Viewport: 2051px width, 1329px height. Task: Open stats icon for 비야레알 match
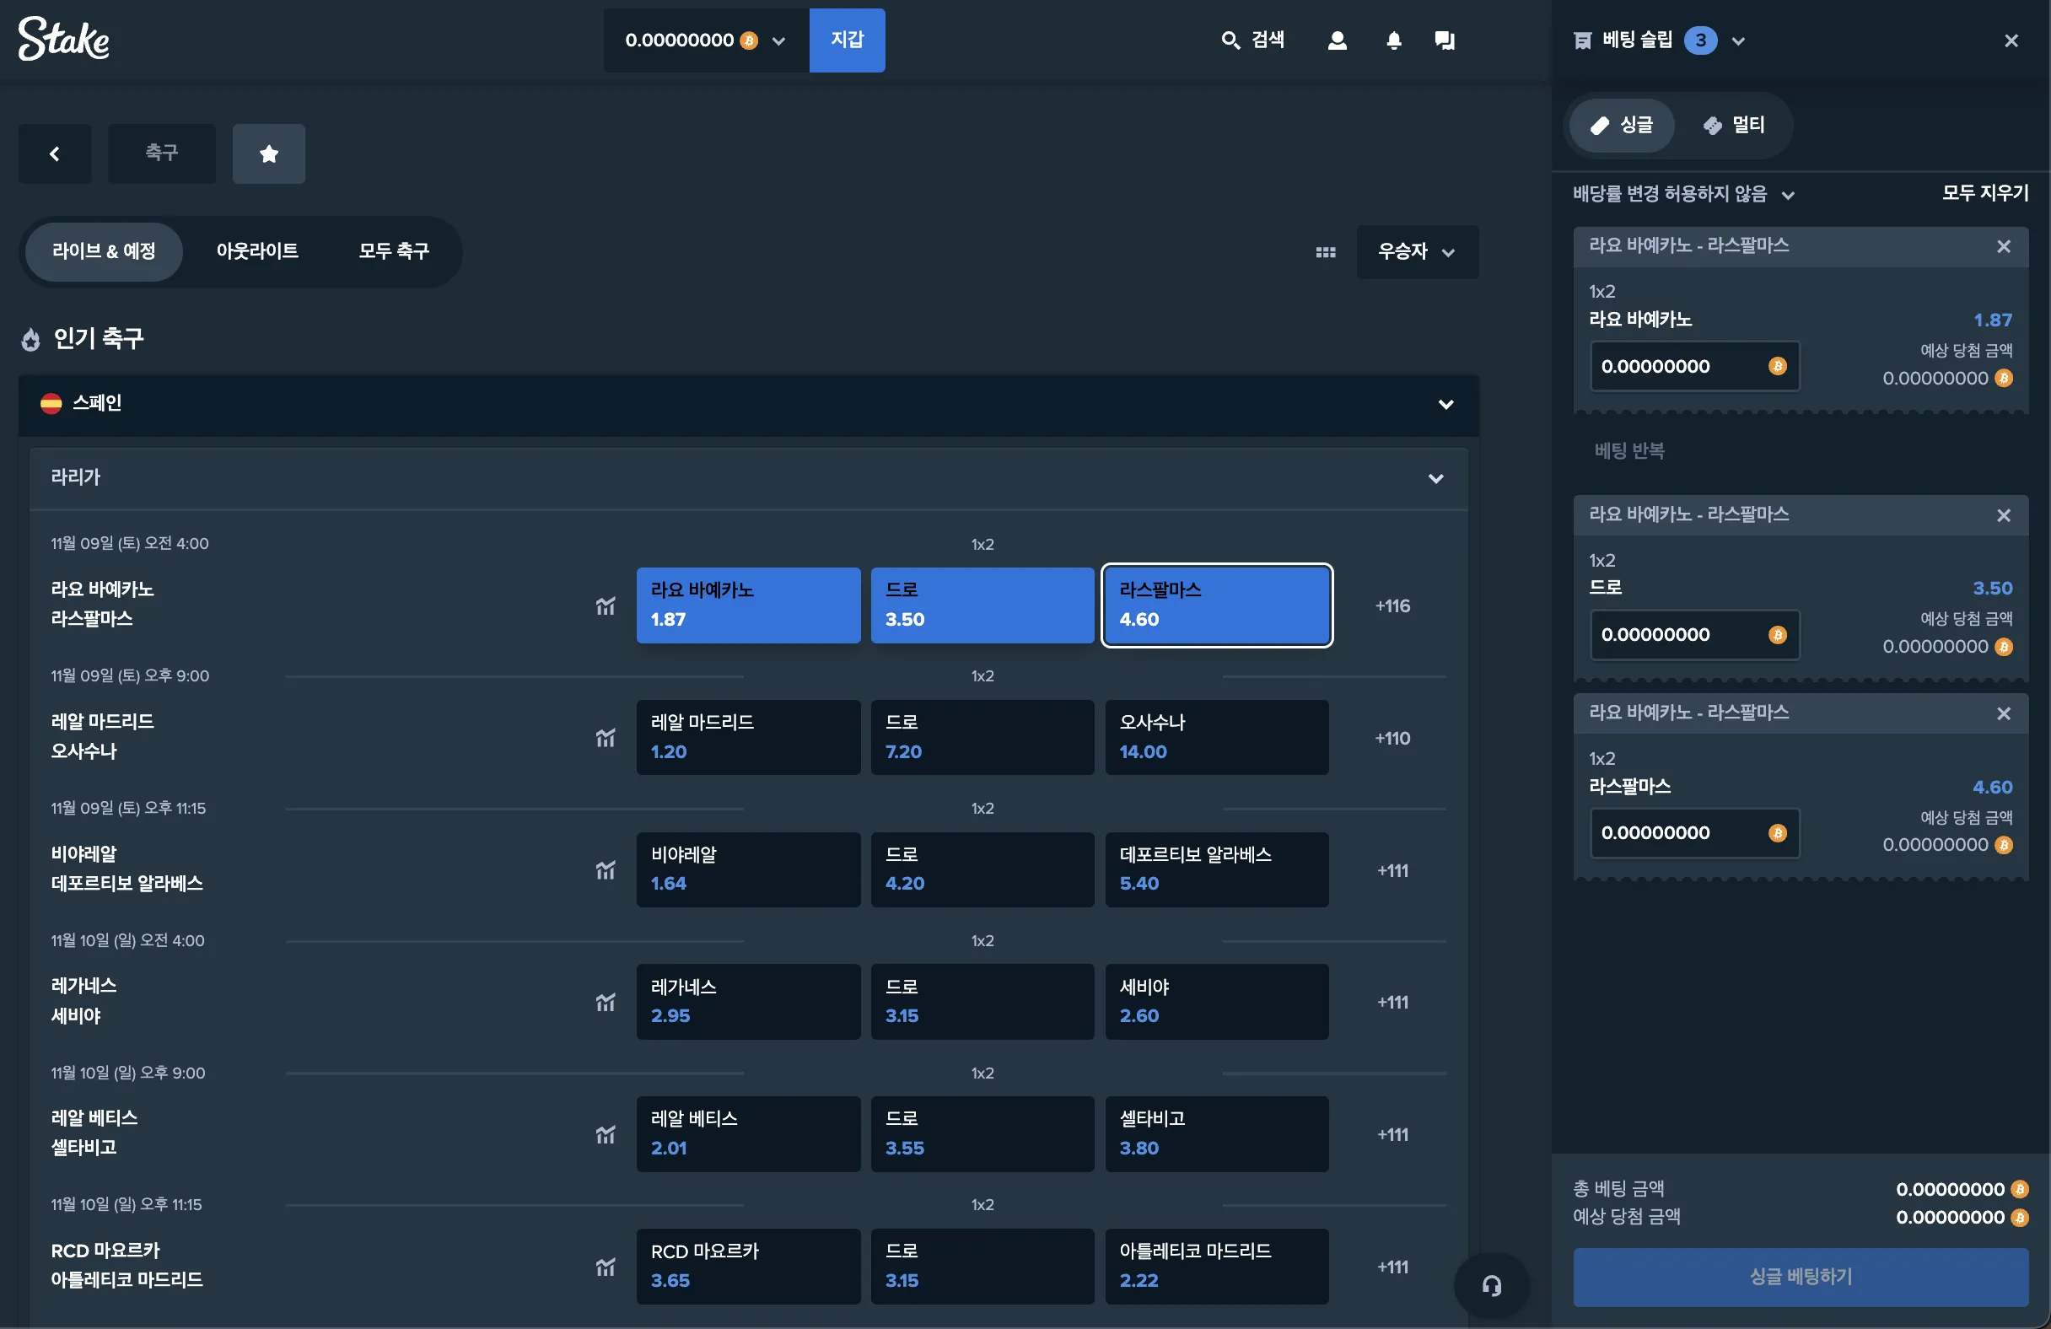pos(606,870)
